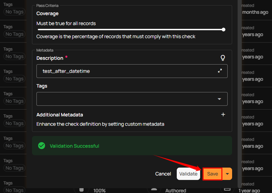
Task: Open the dropdown arrow next to Save
Action: pyautogui.click(x=227, y=174)
